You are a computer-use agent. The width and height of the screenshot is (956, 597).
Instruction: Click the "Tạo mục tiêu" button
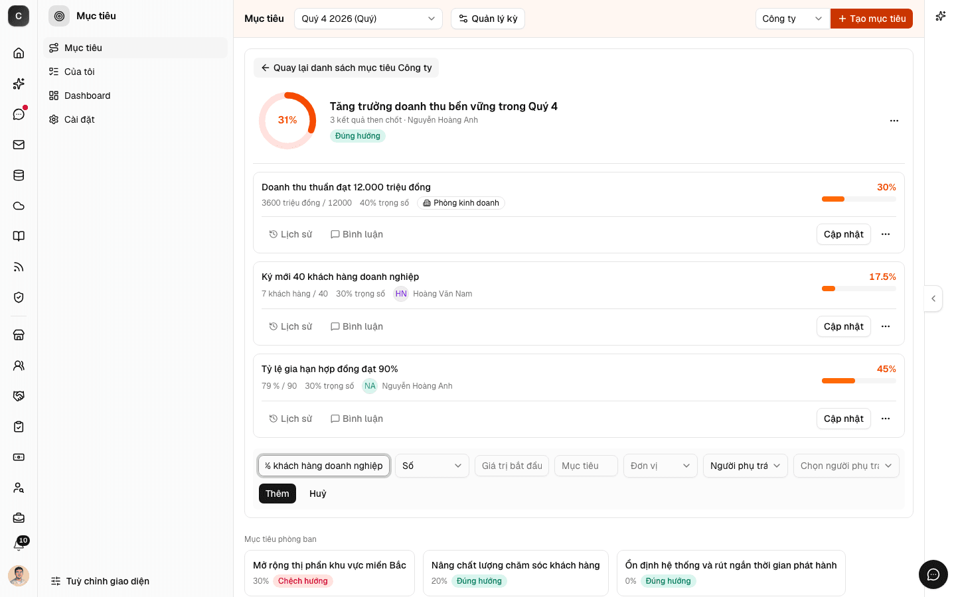[x=872, y=19]
